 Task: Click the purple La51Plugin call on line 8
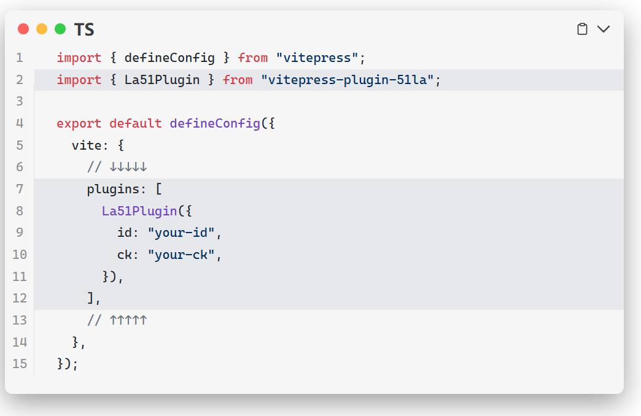[x=139, y=211]
